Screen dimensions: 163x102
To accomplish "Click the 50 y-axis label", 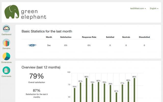I will [69, 97].
